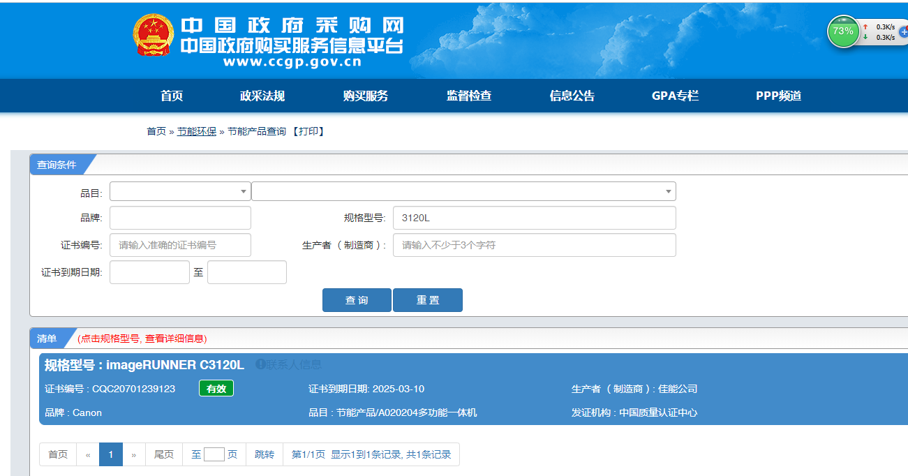Click the 73% network speed indicator

[843, 31]
